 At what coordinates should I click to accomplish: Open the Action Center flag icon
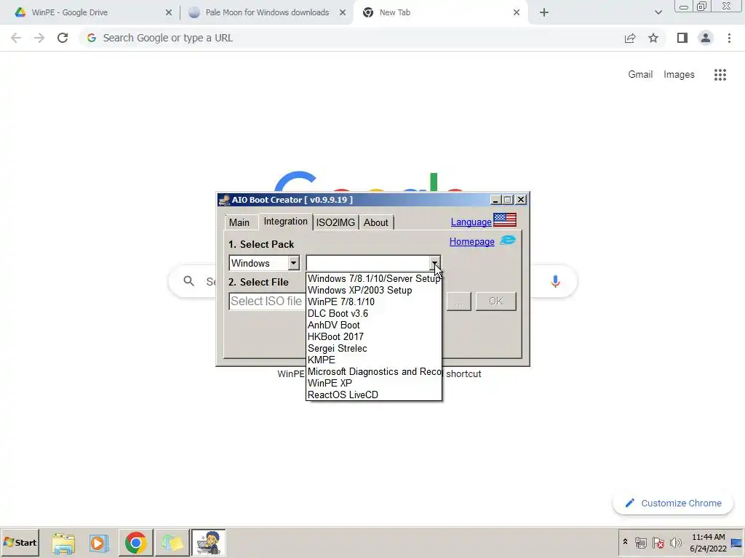(x=658, y=542)
